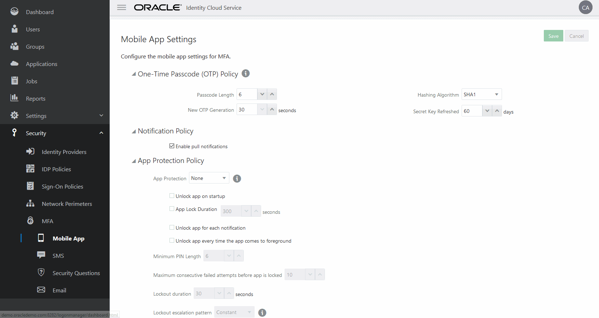The height and width of the screenshot is (318, 599).
Task: Check the Unlock app on startup box
Action: pos(172,196)
